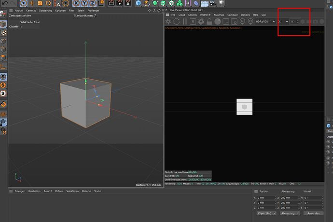Image resolution: width=333 pixels, height=222 pixels.
Task: Toggle the Snap magnet icon
Action: pyautogui.click(x=3, y=104)
